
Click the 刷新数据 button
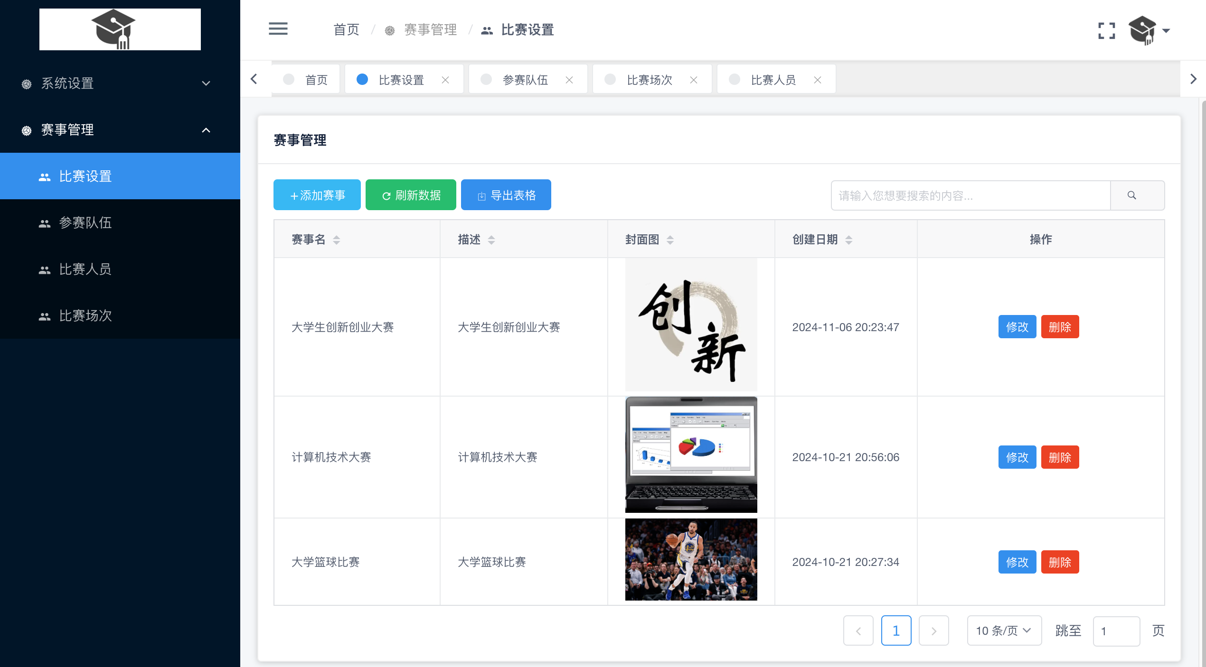tap(411, 195)
